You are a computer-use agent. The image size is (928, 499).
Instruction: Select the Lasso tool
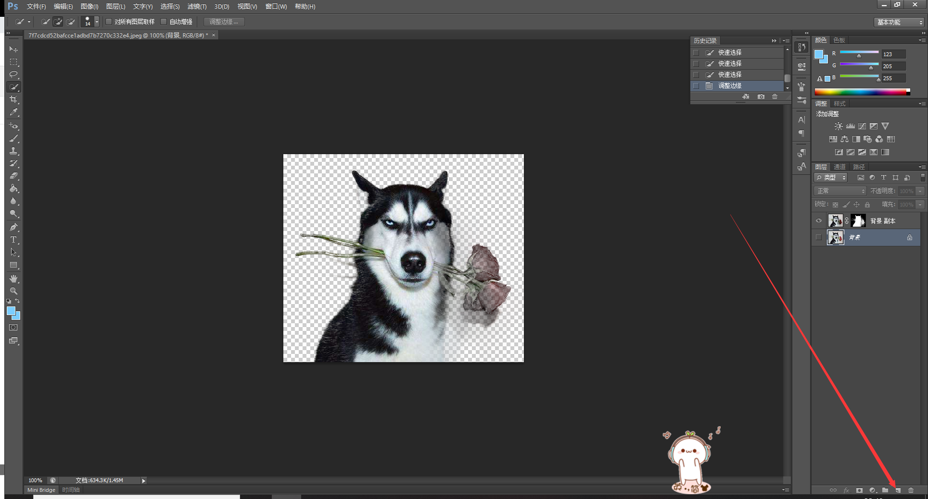(13, 74)
